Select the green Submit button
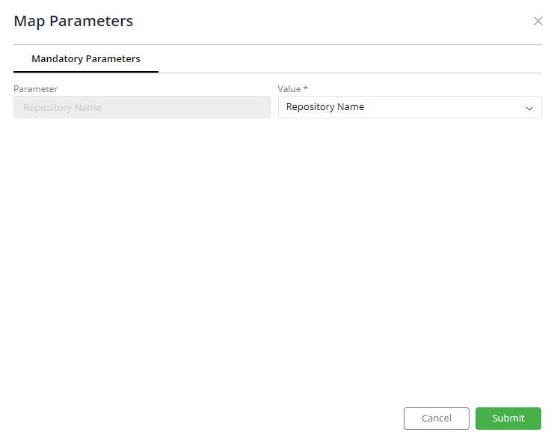The image size is (557, 441). pos(508,419)
